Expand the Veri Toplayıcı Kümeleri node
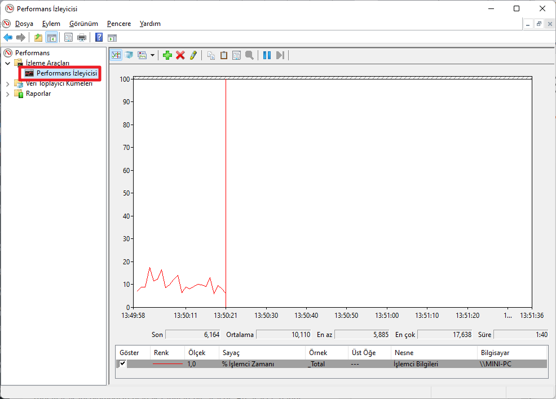556x399 pixels. (x=8, y=83)
